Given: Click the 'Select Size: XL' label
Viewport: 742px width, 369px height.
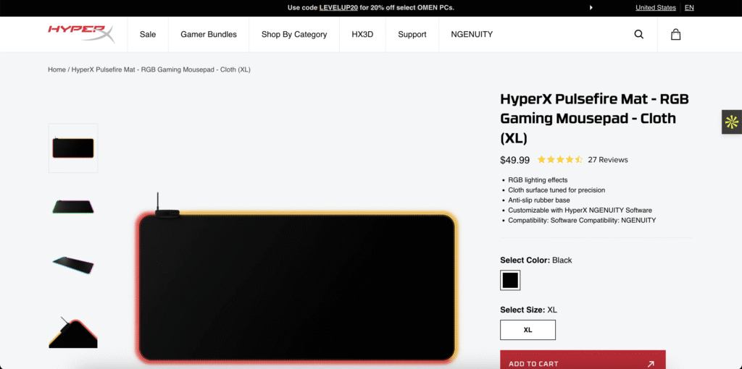Looking at the screenshot, I should tap(528, 310).
